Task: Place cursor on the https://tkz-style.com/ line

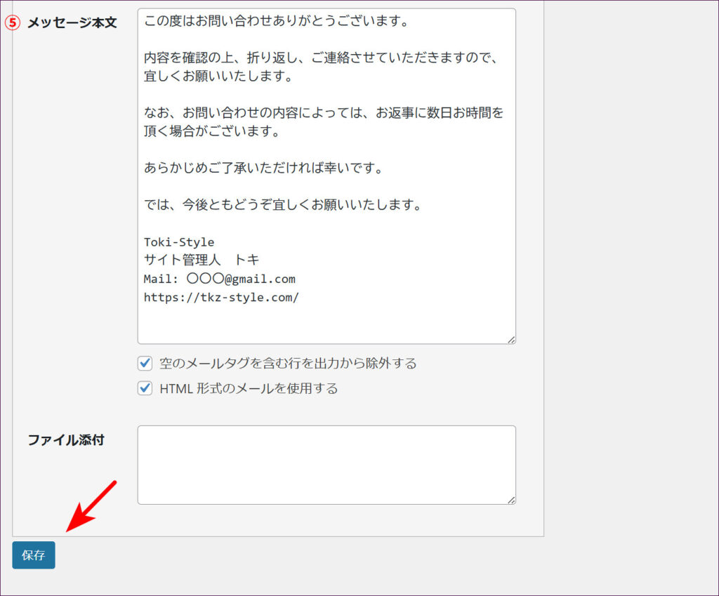Action: point(221,297)
